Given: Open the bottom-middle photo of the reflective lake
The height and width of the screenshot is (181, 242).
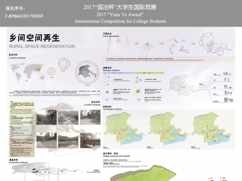Looking at the screenshot, I should pyautogui.click(x=68, y=140).
